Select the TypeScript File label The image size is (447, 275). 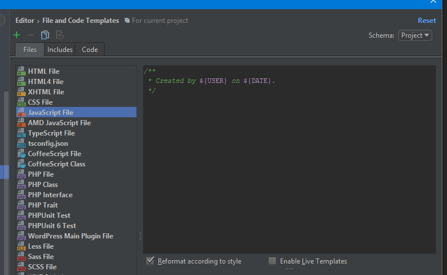coord(51,133)
